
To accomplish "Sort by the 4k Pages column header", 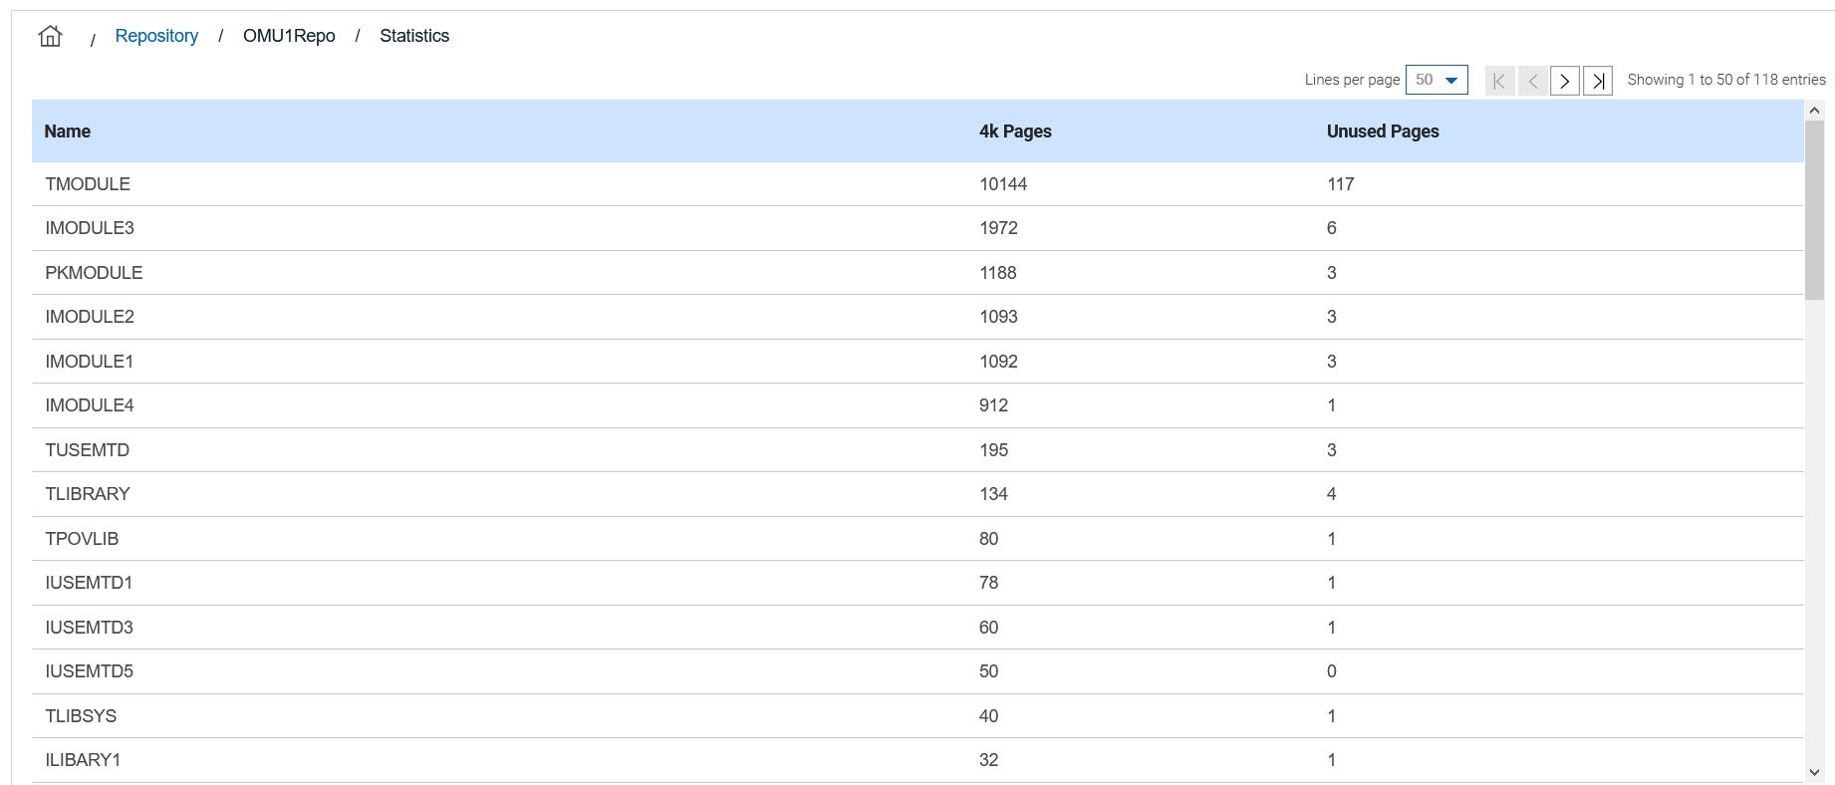I will 1015,131.
